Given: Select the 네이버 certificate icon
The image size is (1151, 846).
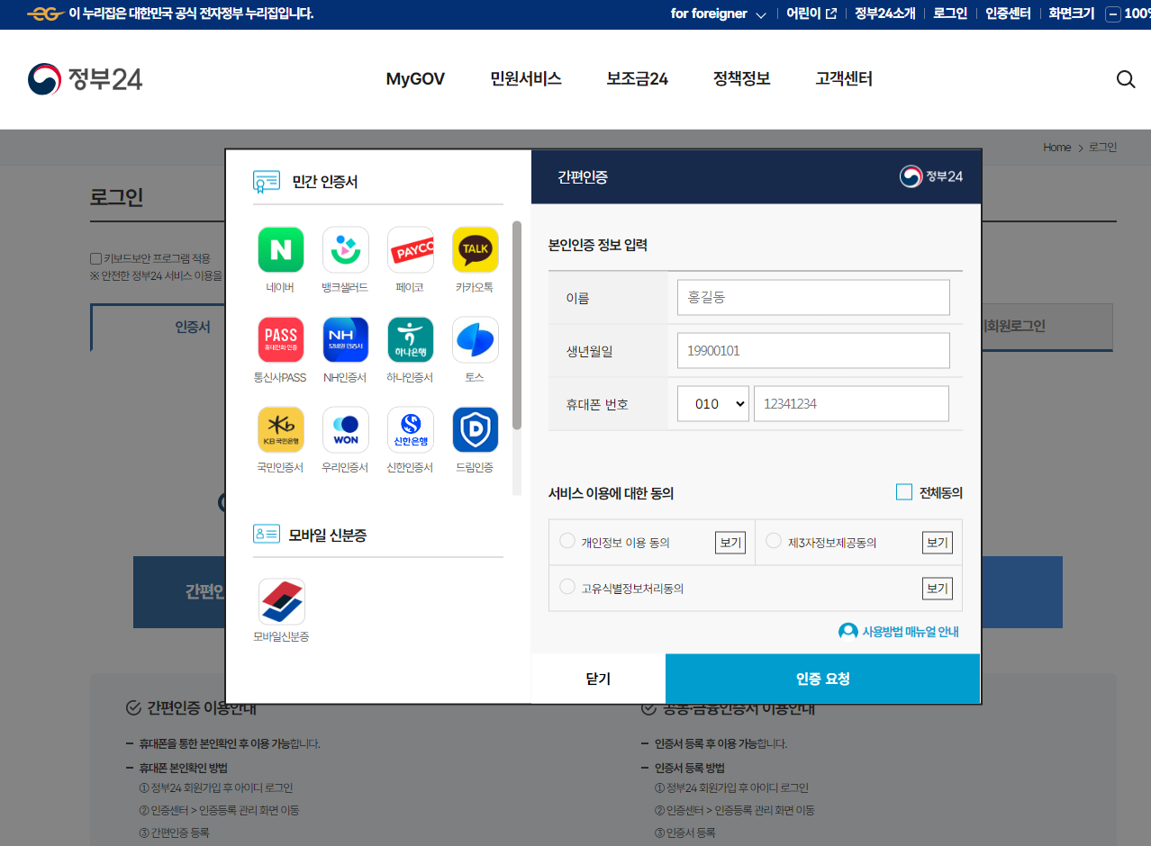Looking at the screenshot, I should coord(280,249).
